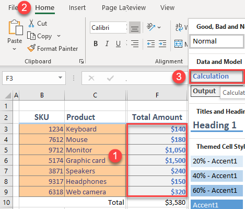Click the Format Painter brush icon
Screen dimensions: 245x209
(31, 48)
